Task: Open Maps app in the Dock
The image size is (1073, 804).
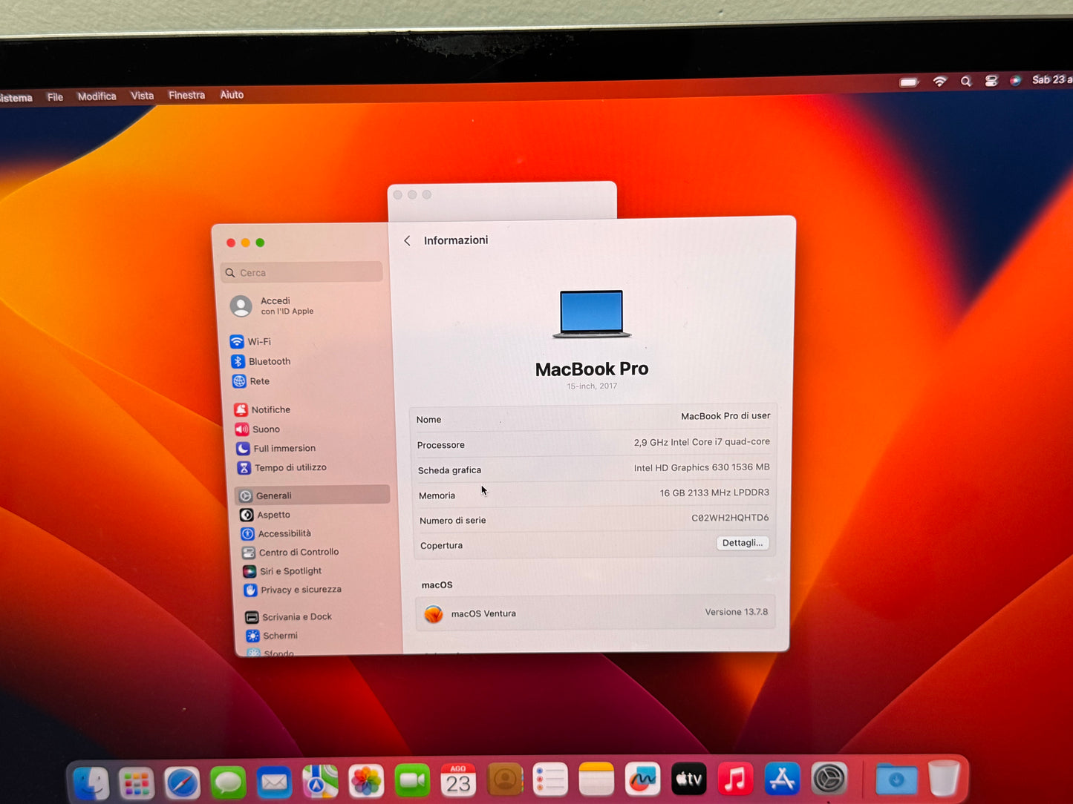Action: (x=320, y=782)
